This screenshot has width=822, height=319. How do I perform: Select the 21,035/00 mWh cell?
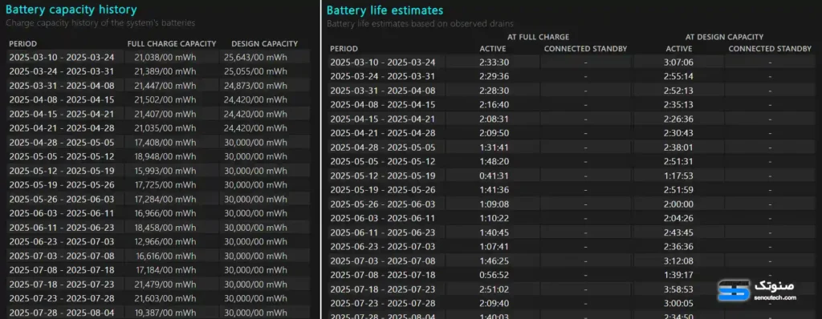165,127
